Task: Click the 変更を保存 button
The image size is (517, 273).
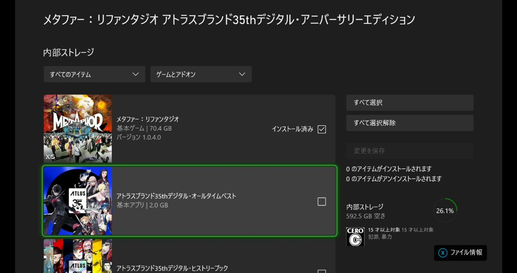Action: point(410,151)
